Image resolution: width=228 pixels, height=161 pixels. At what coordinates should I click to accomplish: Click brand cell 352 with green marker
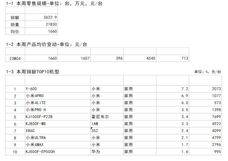(x=107, y=131)
